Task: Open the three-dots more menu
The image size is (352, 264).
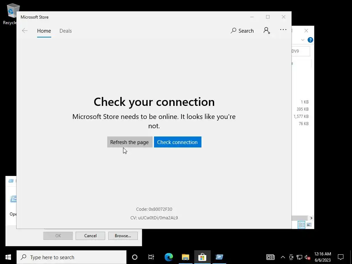Action: tap(283, 30)
